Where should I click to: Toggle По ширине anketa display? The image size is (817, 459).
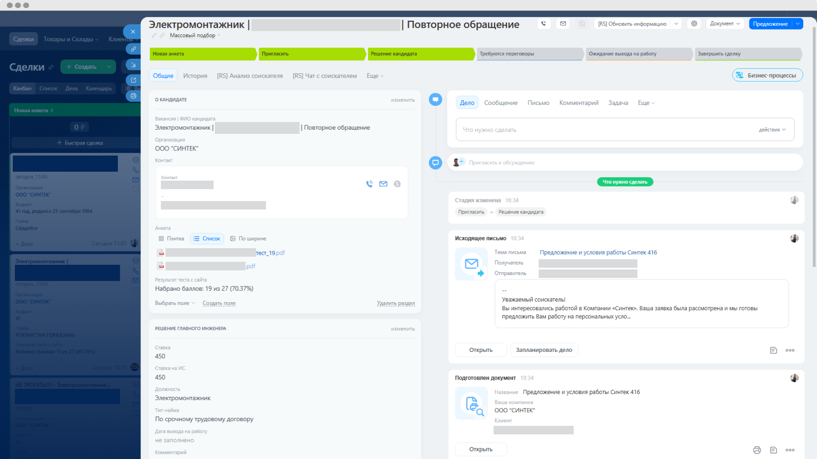248,239
